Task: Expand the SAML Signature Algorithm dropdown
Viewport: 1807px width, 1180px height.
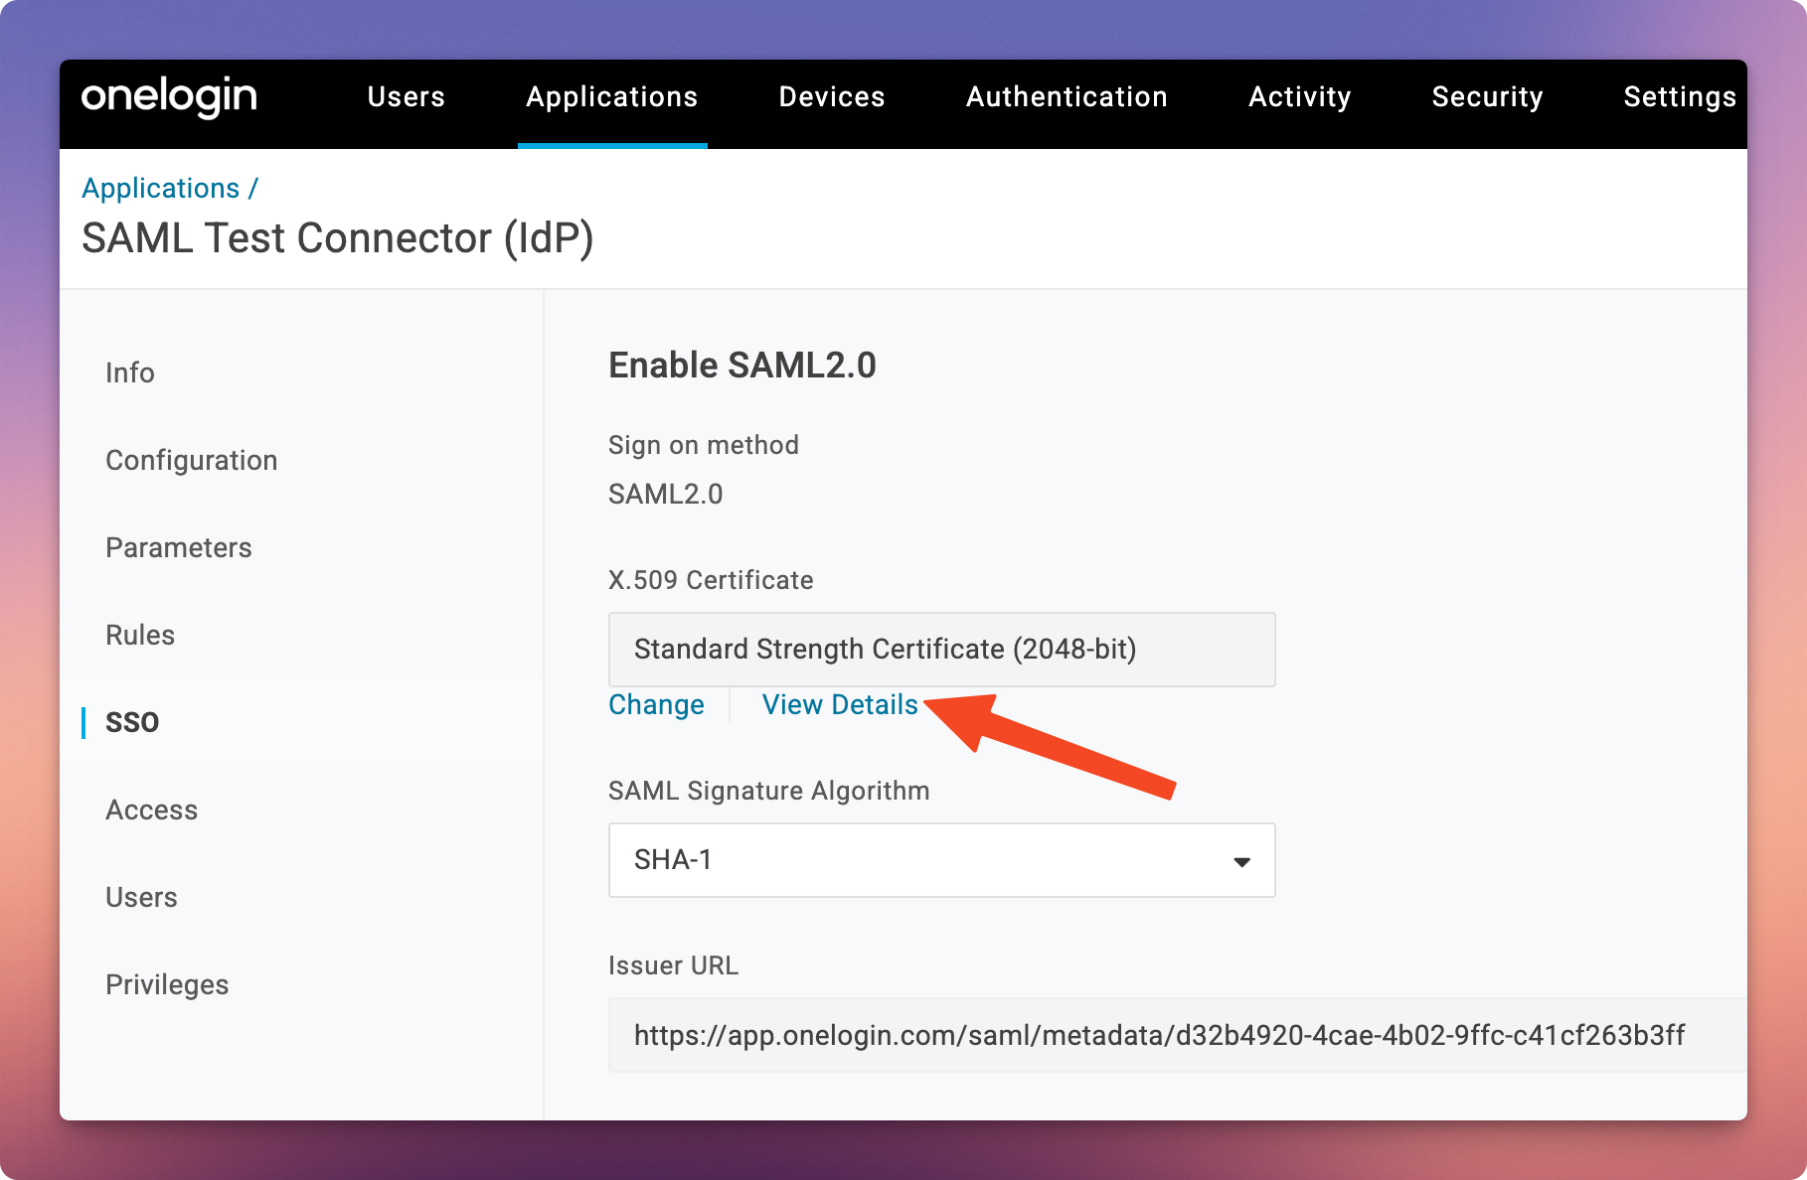Action: coord(941,860)
